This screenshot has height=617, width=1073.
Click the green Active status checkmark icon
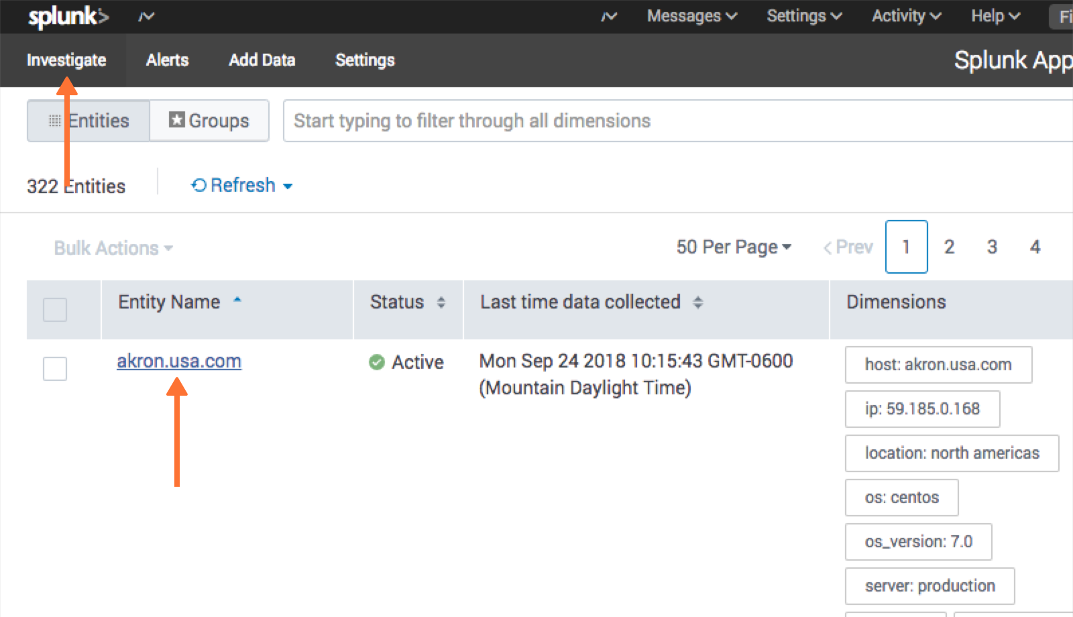pos(378,362)
